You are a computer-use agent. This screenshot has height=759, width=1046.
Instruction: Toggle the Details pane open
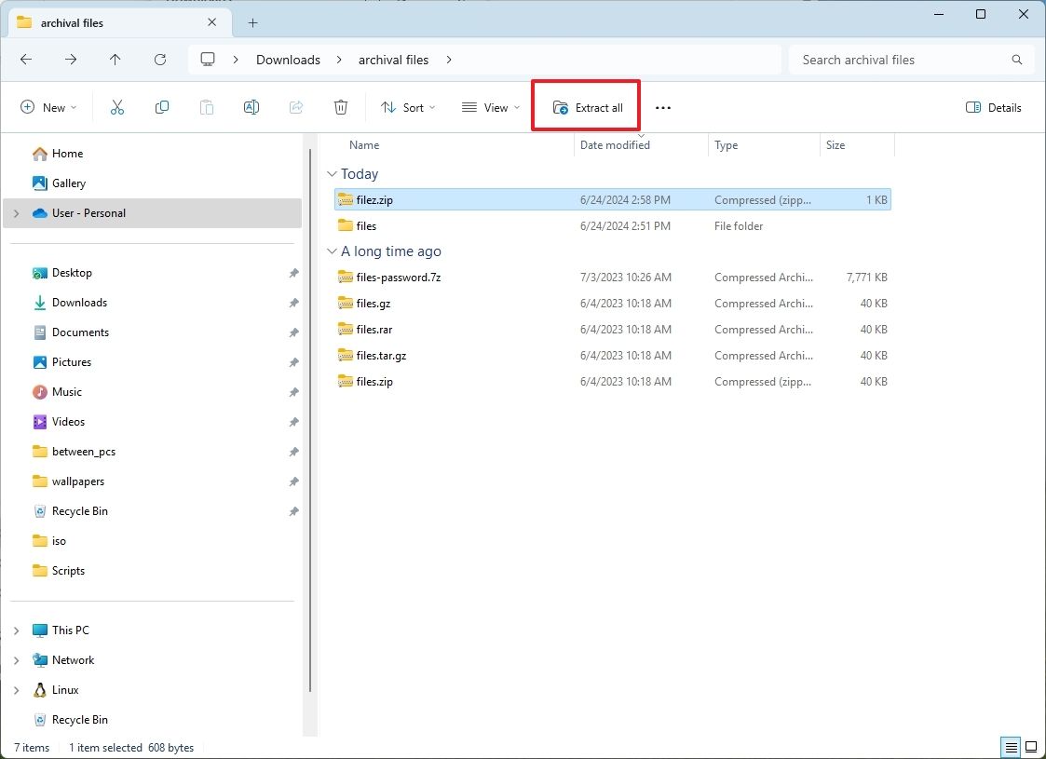tap(993, 107)
